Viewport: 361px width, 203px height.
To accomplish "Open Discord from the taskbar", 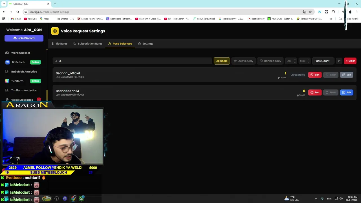I will 65,198.
